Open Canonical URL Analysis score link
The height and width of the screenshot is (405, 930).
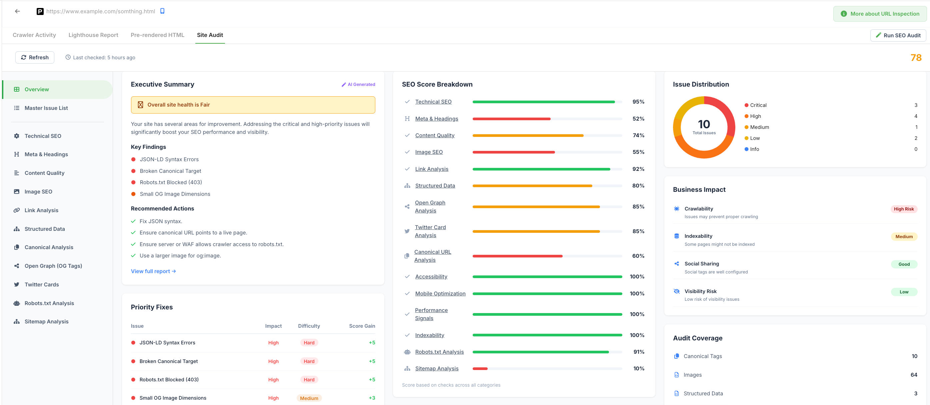pos(433,256)
